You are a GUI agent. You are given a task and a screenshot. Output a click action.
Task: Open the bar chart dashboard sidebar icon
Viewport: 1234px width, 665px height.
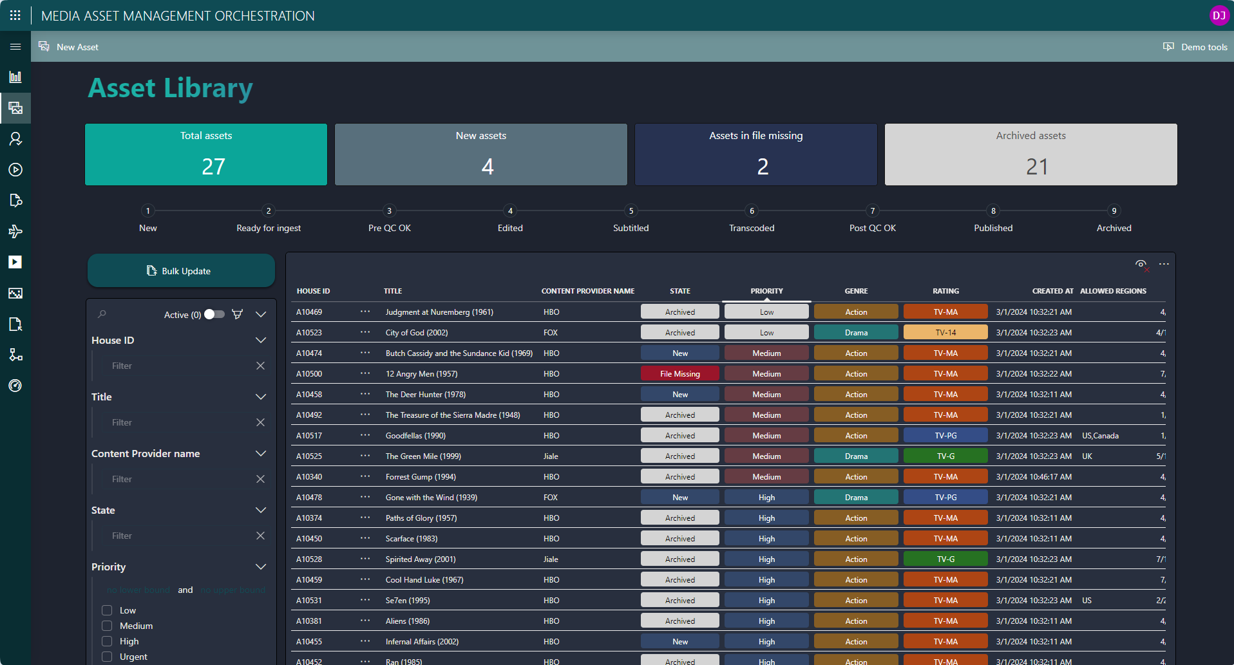15,77
